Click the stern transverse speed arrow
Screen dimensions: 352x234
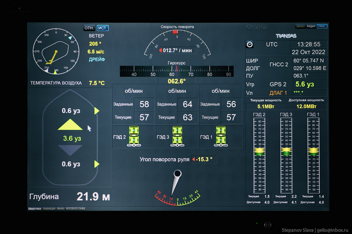point(97,164)
